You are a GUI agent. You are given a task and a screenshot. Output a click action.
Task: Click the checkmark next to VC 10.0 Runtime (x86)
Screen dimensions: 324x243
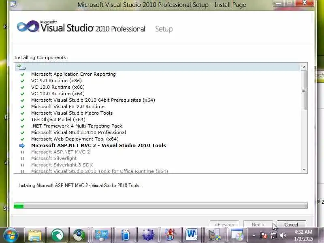[x=22, y=87]
